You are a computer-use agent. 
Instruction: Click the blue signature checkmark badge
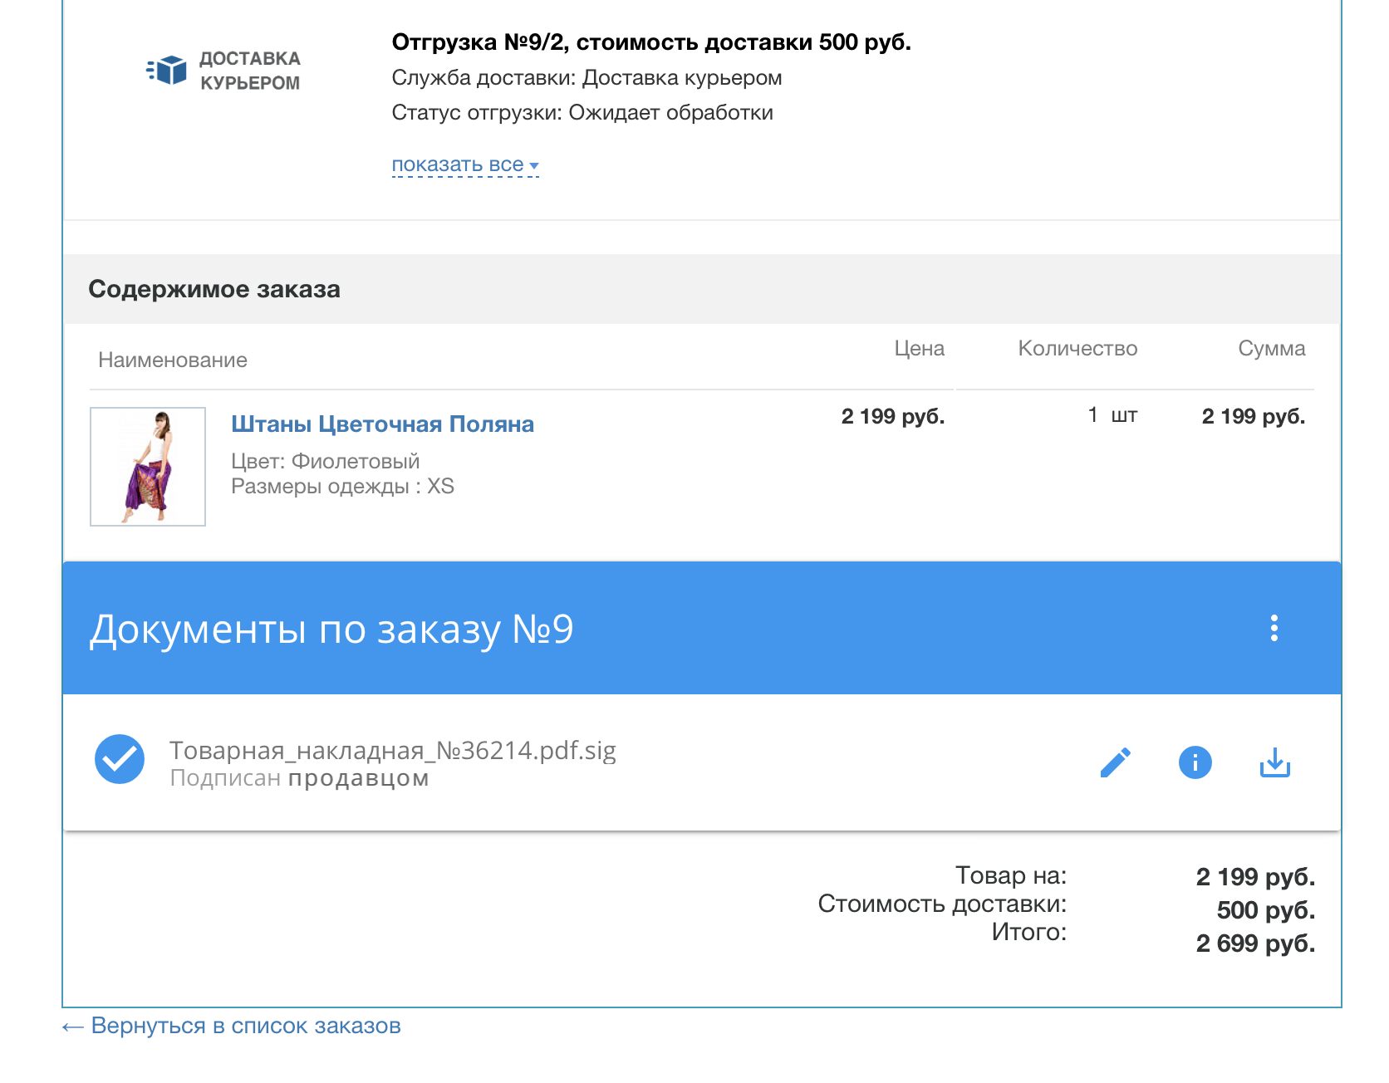[120, 758]
